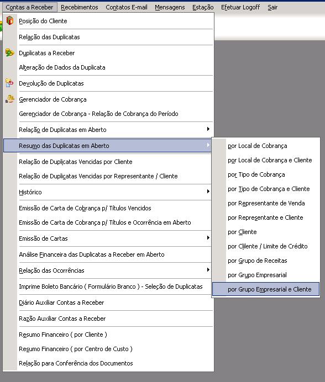The height and width of the screenshot is (382, 325).
Task: Click the Devolução de Duplicatas icon
Action: (x=10, y=83)
